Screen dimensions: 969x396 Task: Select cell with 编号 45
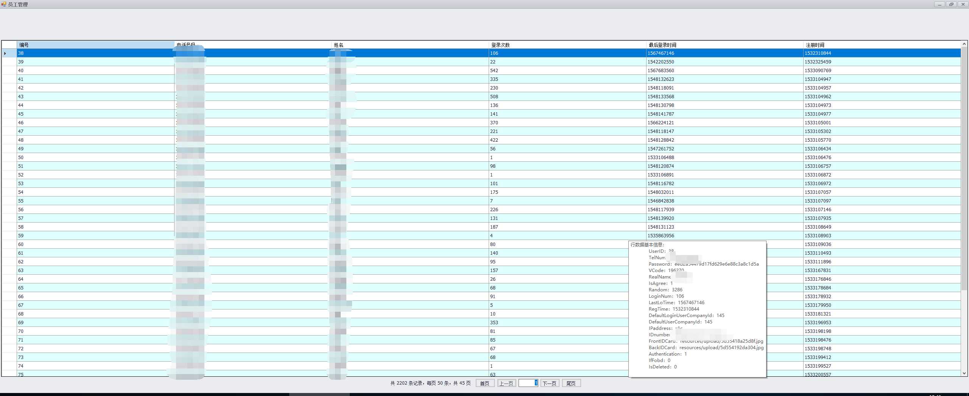pyautogui.click(x=95, y=114)
